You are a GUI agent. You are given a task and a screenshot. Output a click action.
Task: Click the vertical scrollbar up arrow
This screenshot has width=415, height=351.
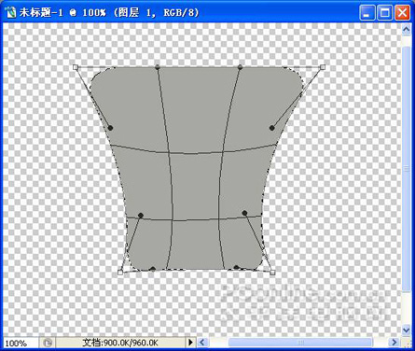407,30
